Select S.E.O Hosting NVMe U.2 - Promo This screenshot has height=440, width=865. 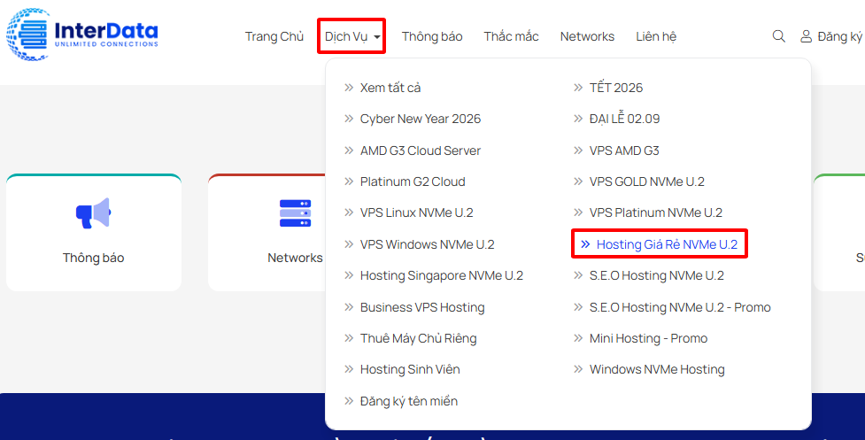pos(680,307)
